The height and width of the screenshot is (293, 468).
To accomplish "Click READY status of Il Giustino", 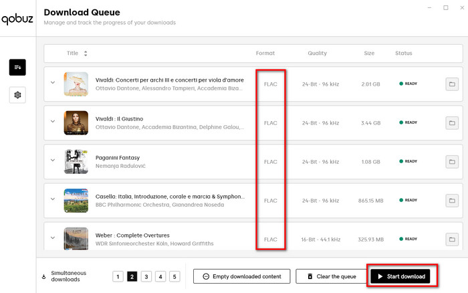I will pos(408,122).
